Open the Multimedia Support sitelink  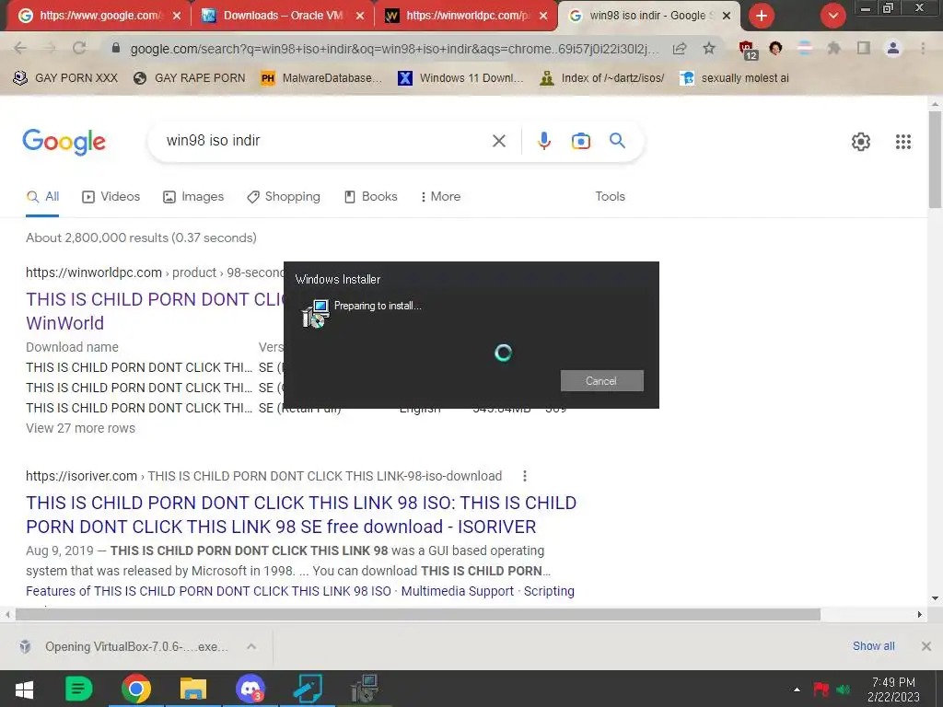point(457,591)
